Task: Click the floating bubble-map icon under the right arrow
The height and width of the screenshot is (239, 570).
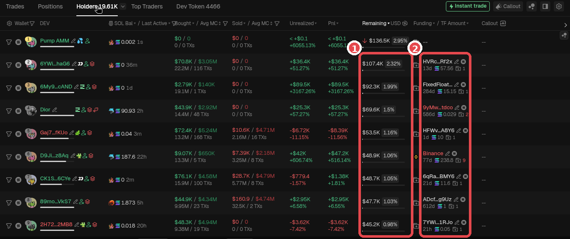Action: tap(564, 36)
